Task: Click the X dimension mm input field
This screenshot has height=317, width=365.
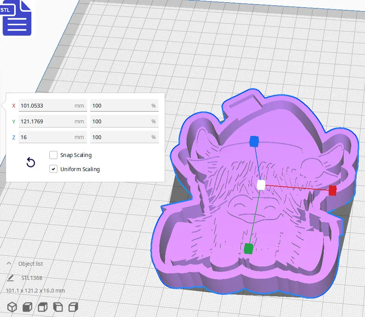Action: 52,105
